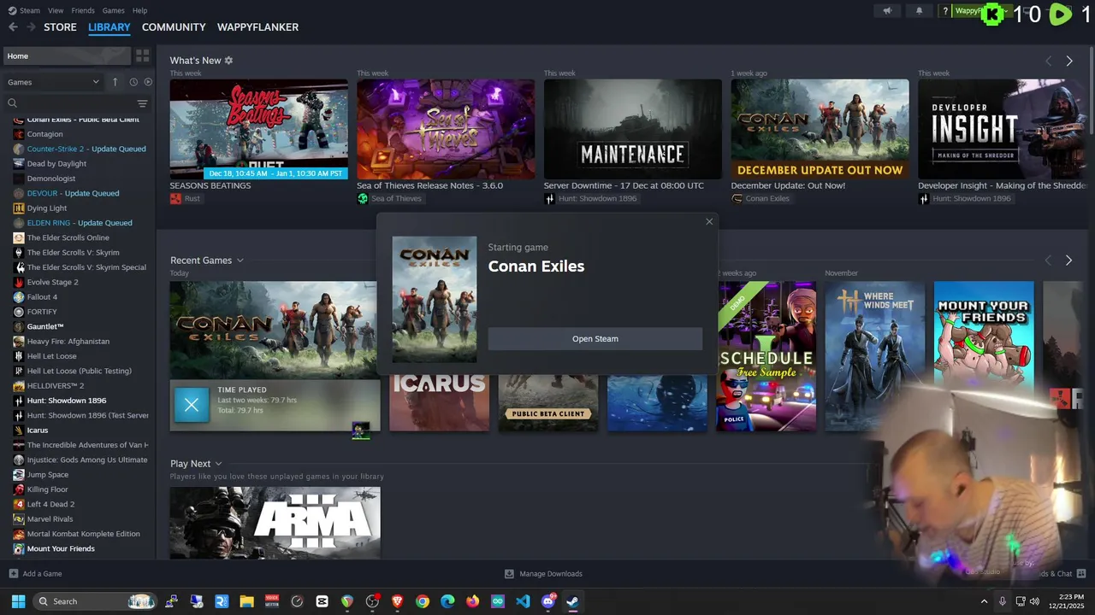The width and height of the screenshot is (1095, 615).
Task: Click Open Steam in dialog
Action: [x=595, y=339]
